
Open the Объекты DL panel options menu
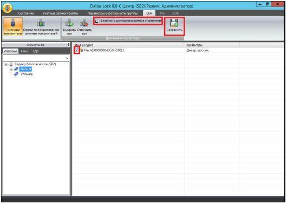pos(68,45)
